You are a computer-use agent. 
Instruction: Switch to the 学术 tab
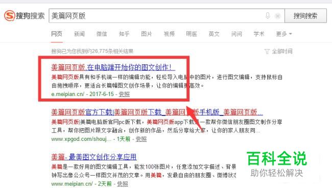tap(259, 34)
